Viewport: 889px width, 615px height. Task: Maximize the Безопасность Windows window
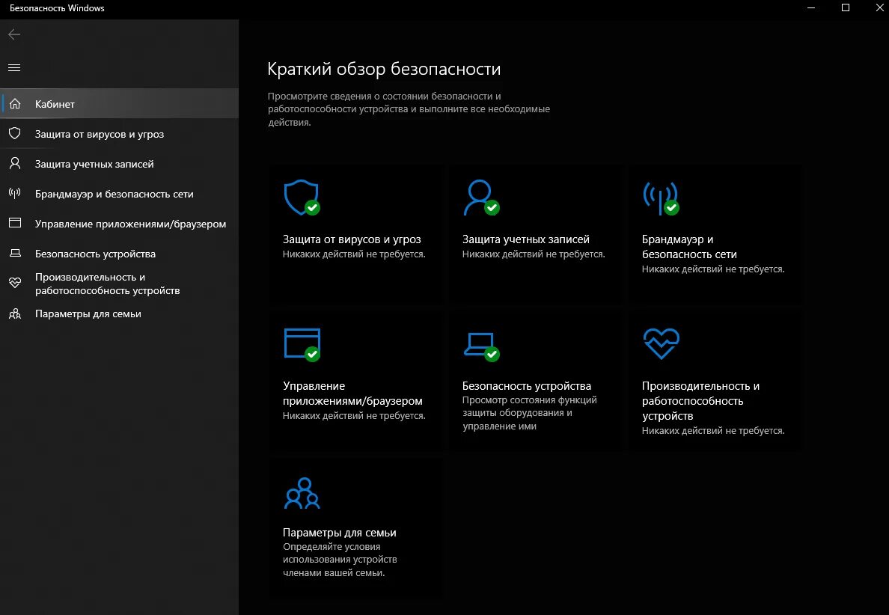tap(846, 8)
